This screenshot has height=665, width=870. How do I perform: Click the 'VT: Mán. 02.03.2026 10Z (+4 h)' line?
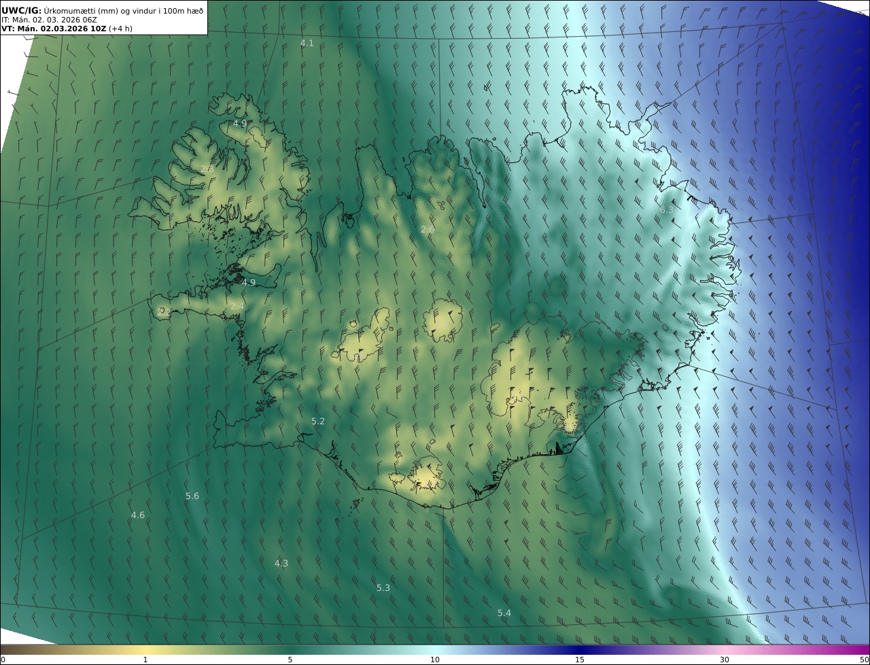coord(67,29)
